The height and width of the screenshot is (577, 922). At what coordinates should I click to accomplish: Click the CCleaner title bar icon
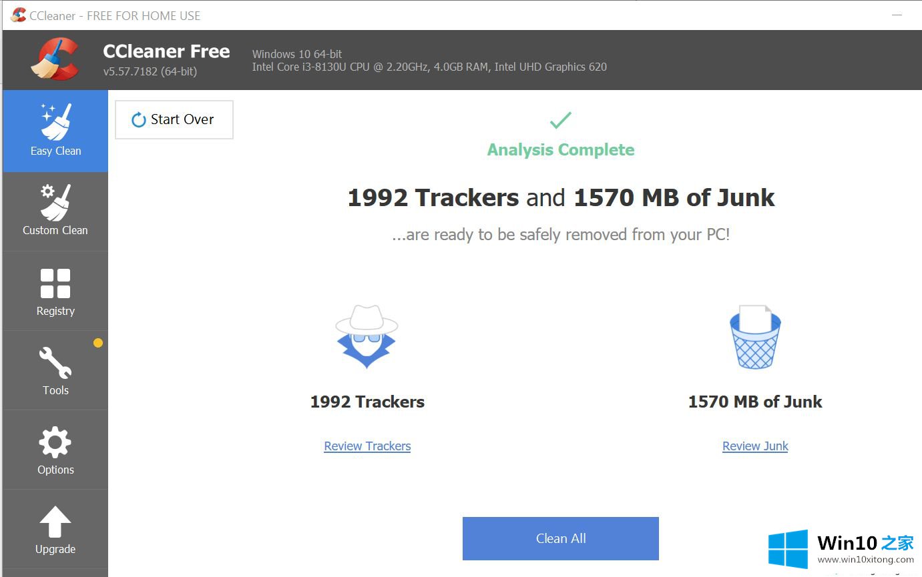click(18, 15)
